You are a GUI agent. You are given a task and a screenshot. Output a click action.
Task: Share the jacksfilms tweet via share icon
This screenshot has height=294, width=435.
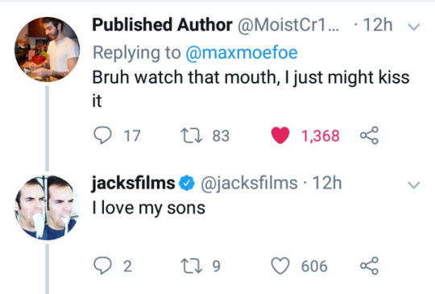tap(369, 266)
